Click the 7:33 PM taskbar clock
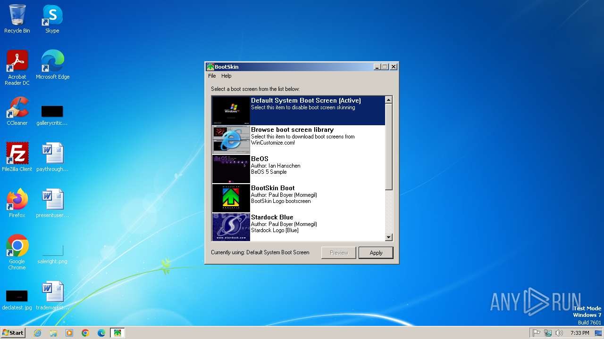Screen dimensions: 604x339 (x=579, y=333)
